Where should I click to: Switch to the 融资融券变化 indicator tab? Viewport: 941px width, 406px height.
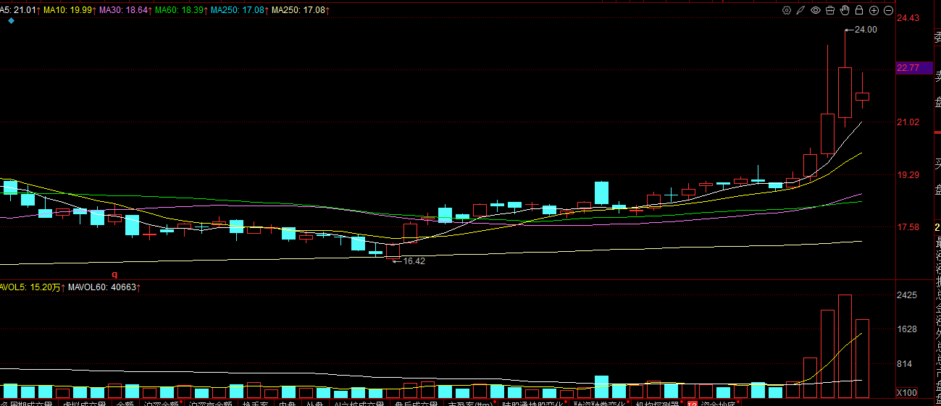coord(600,402)
